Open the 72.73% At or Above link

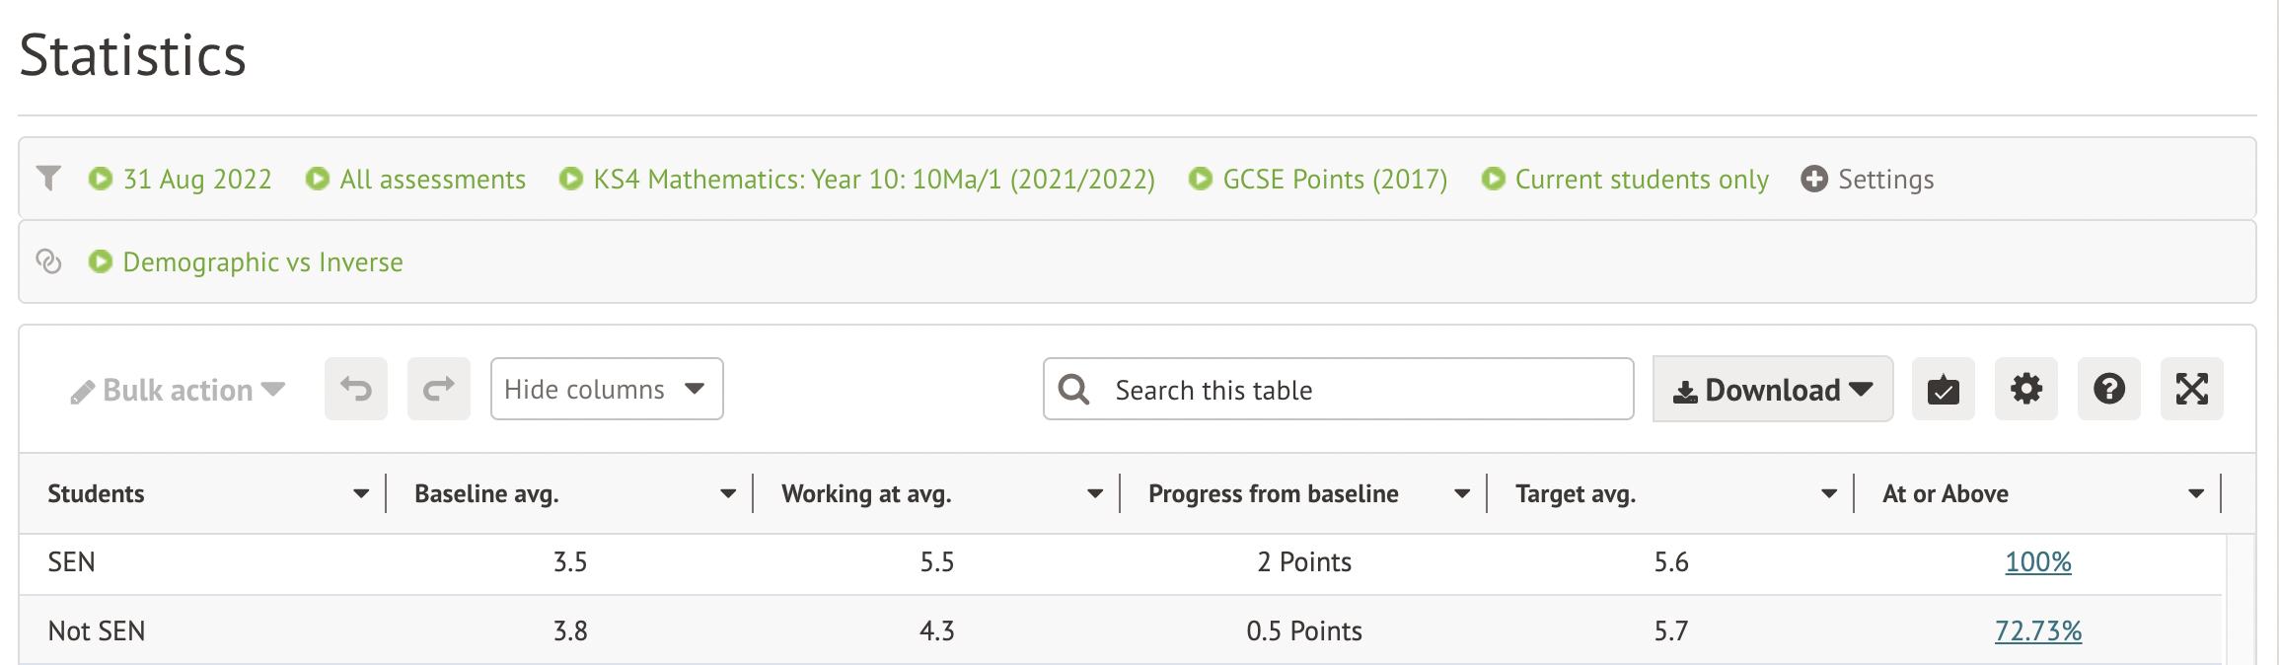tap(2037, 631)
